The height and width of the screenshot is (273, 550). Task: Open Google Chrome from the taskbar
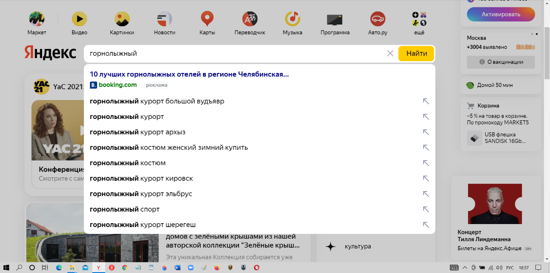[125, 267]
